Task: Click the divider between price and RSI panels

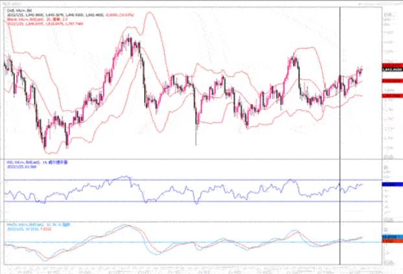Action: coord(194,159)
